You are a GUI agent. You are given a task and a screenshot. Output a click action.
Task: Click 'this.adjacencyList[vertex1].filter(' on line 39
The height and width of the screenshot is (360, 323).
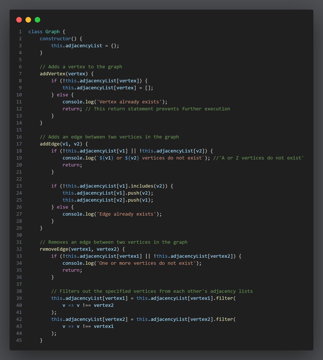[x=186, y=298]
